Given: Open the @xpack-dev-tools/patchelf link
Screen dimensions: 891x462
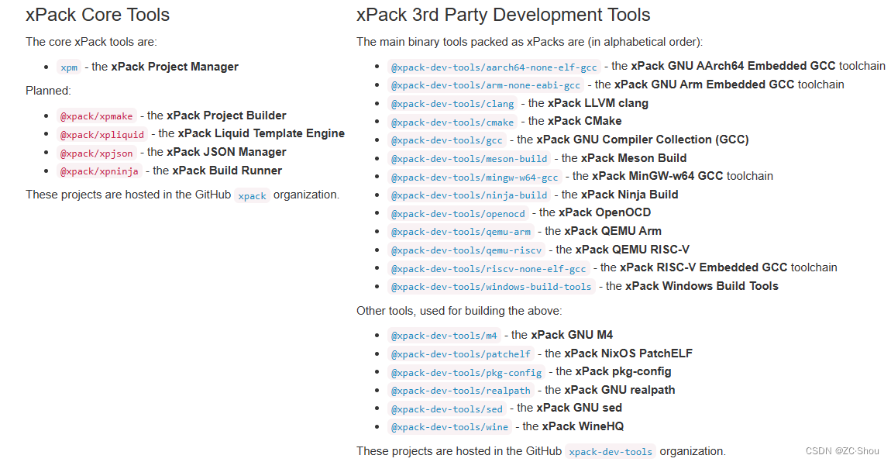Looking at the screenshot, I should point(461,354).
